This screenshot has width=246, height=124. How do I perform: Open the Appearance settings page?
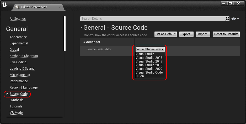(18, 37)
